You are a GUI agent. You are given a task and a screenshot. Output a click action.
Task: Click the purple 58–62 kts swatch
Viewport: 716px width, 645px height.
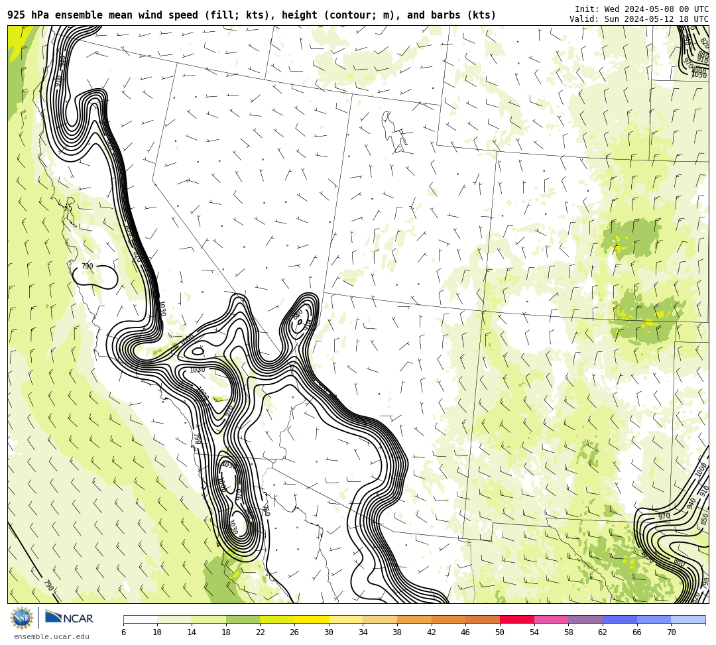pos(585,619)
